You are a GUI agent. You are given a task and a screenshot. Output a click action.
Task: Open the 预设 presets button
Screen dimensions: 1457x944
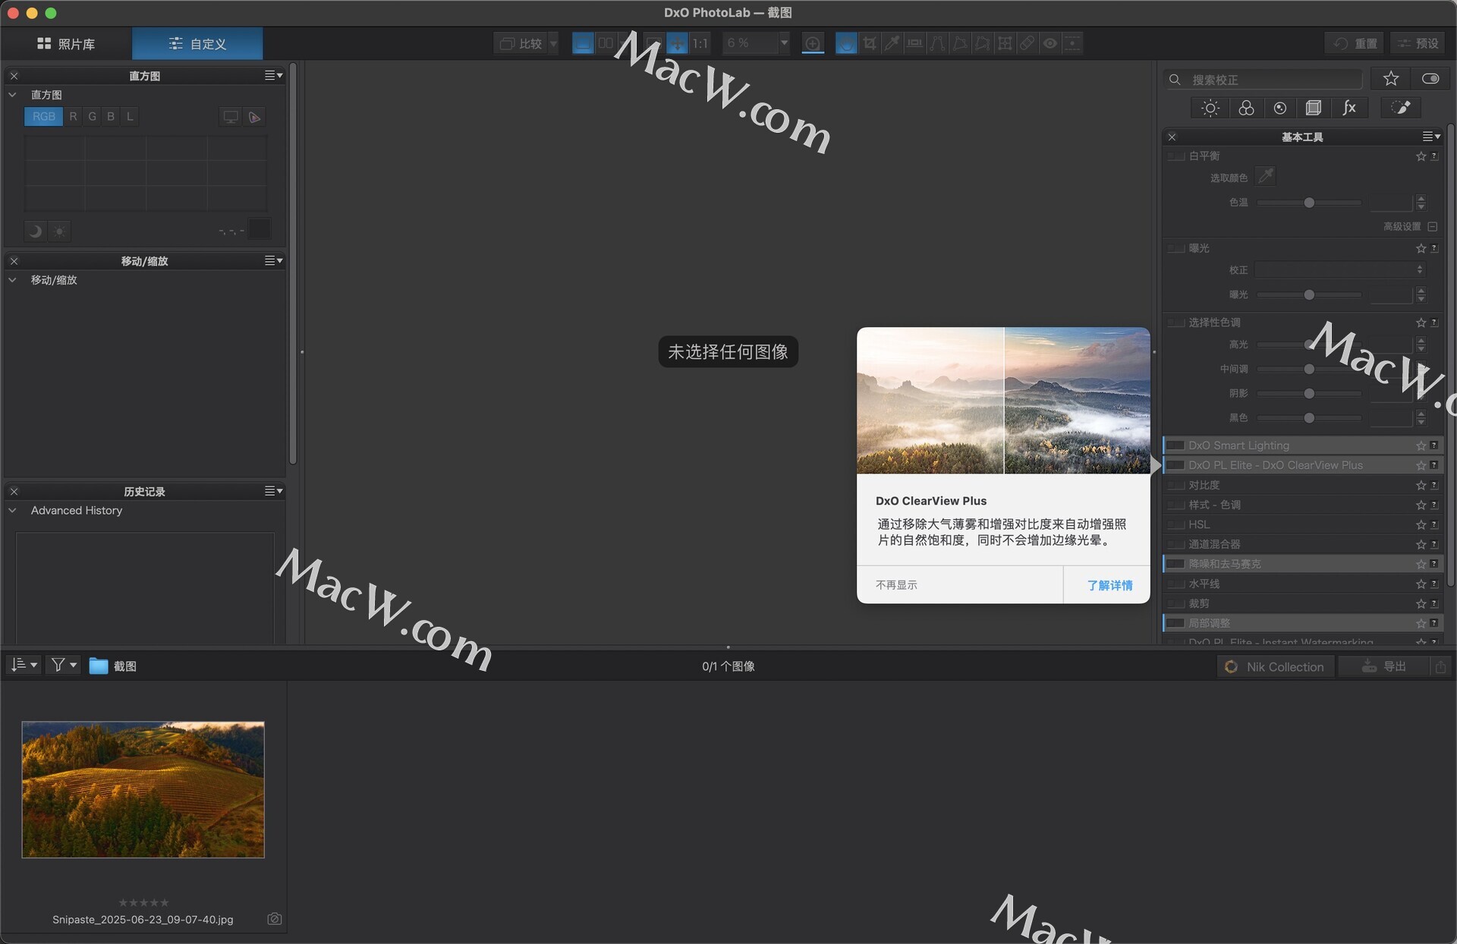coord(1418,43)
